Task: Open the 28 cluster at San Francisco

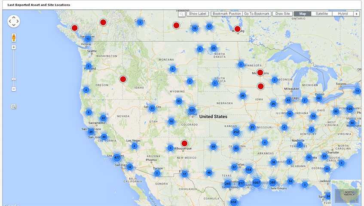Action: [91, 132]
